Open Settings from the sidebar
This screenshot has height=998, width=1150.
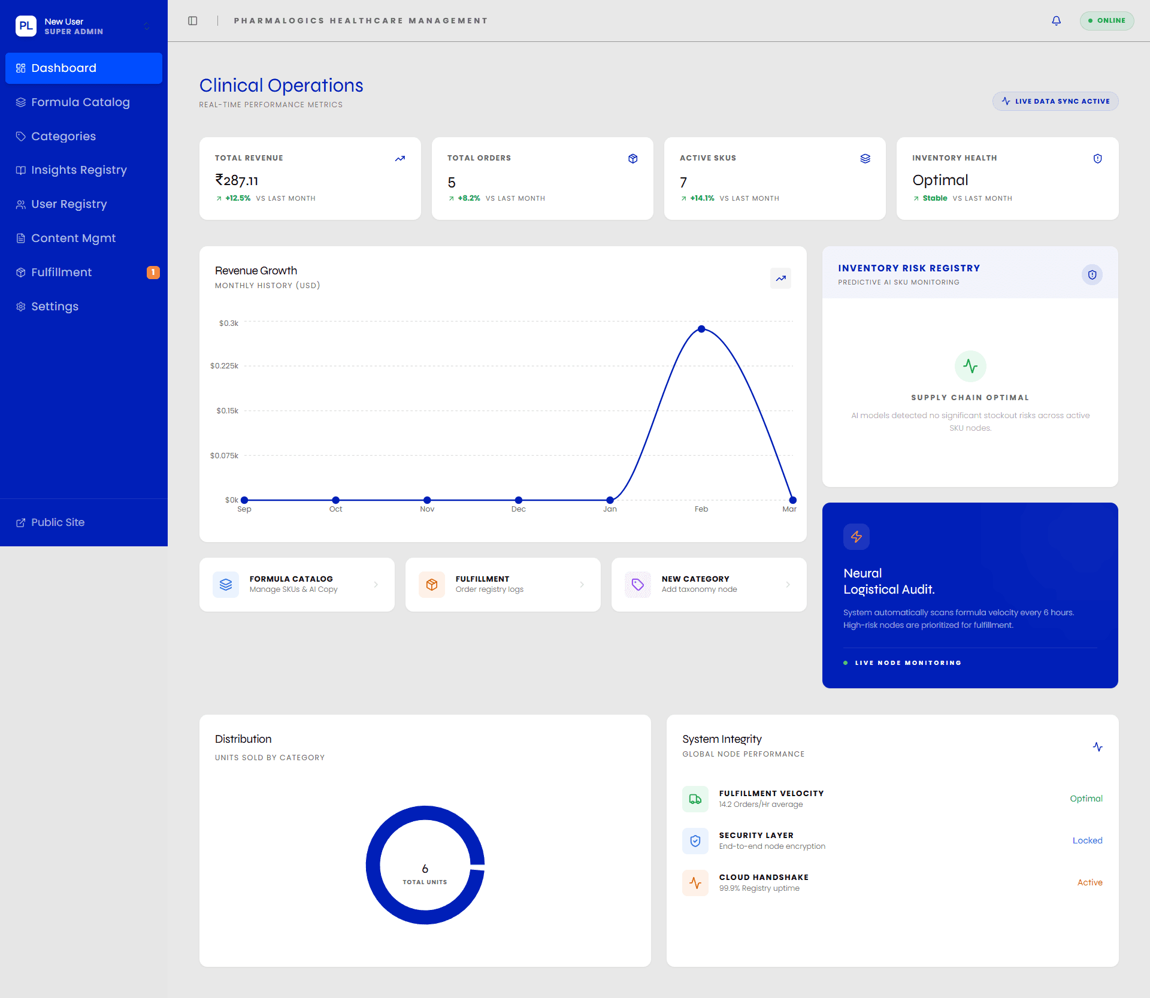(84, 307)
